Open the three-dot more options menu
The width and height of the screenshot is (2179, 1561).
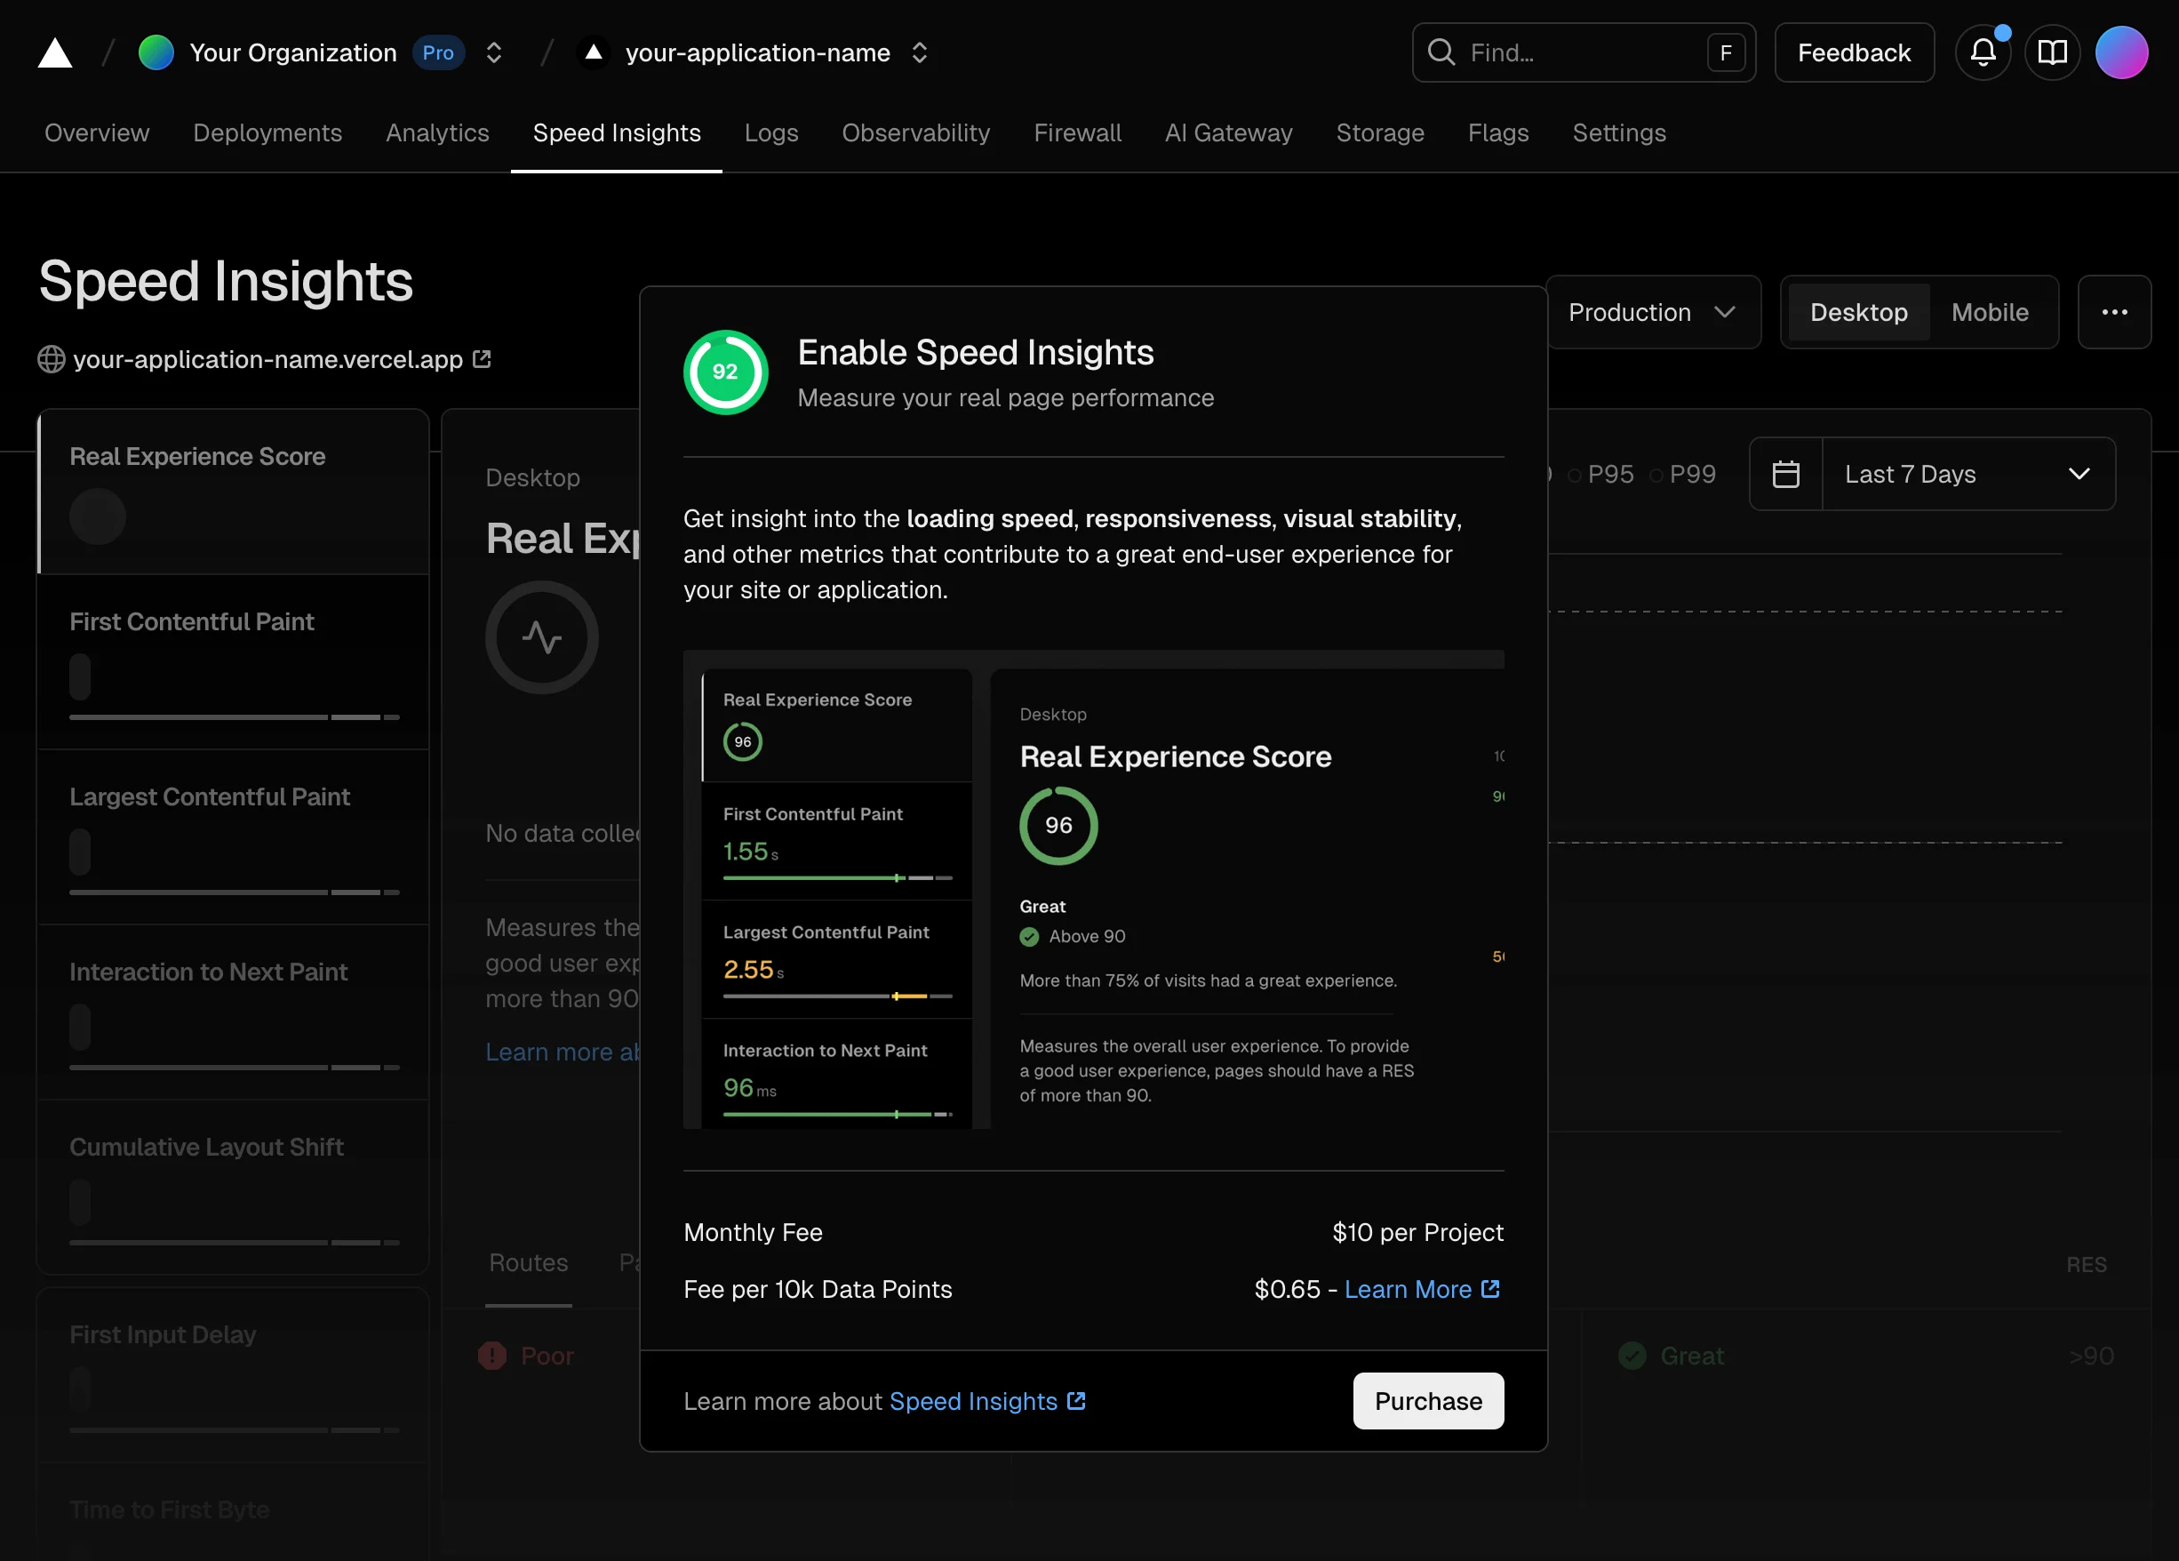(2113, 312)
